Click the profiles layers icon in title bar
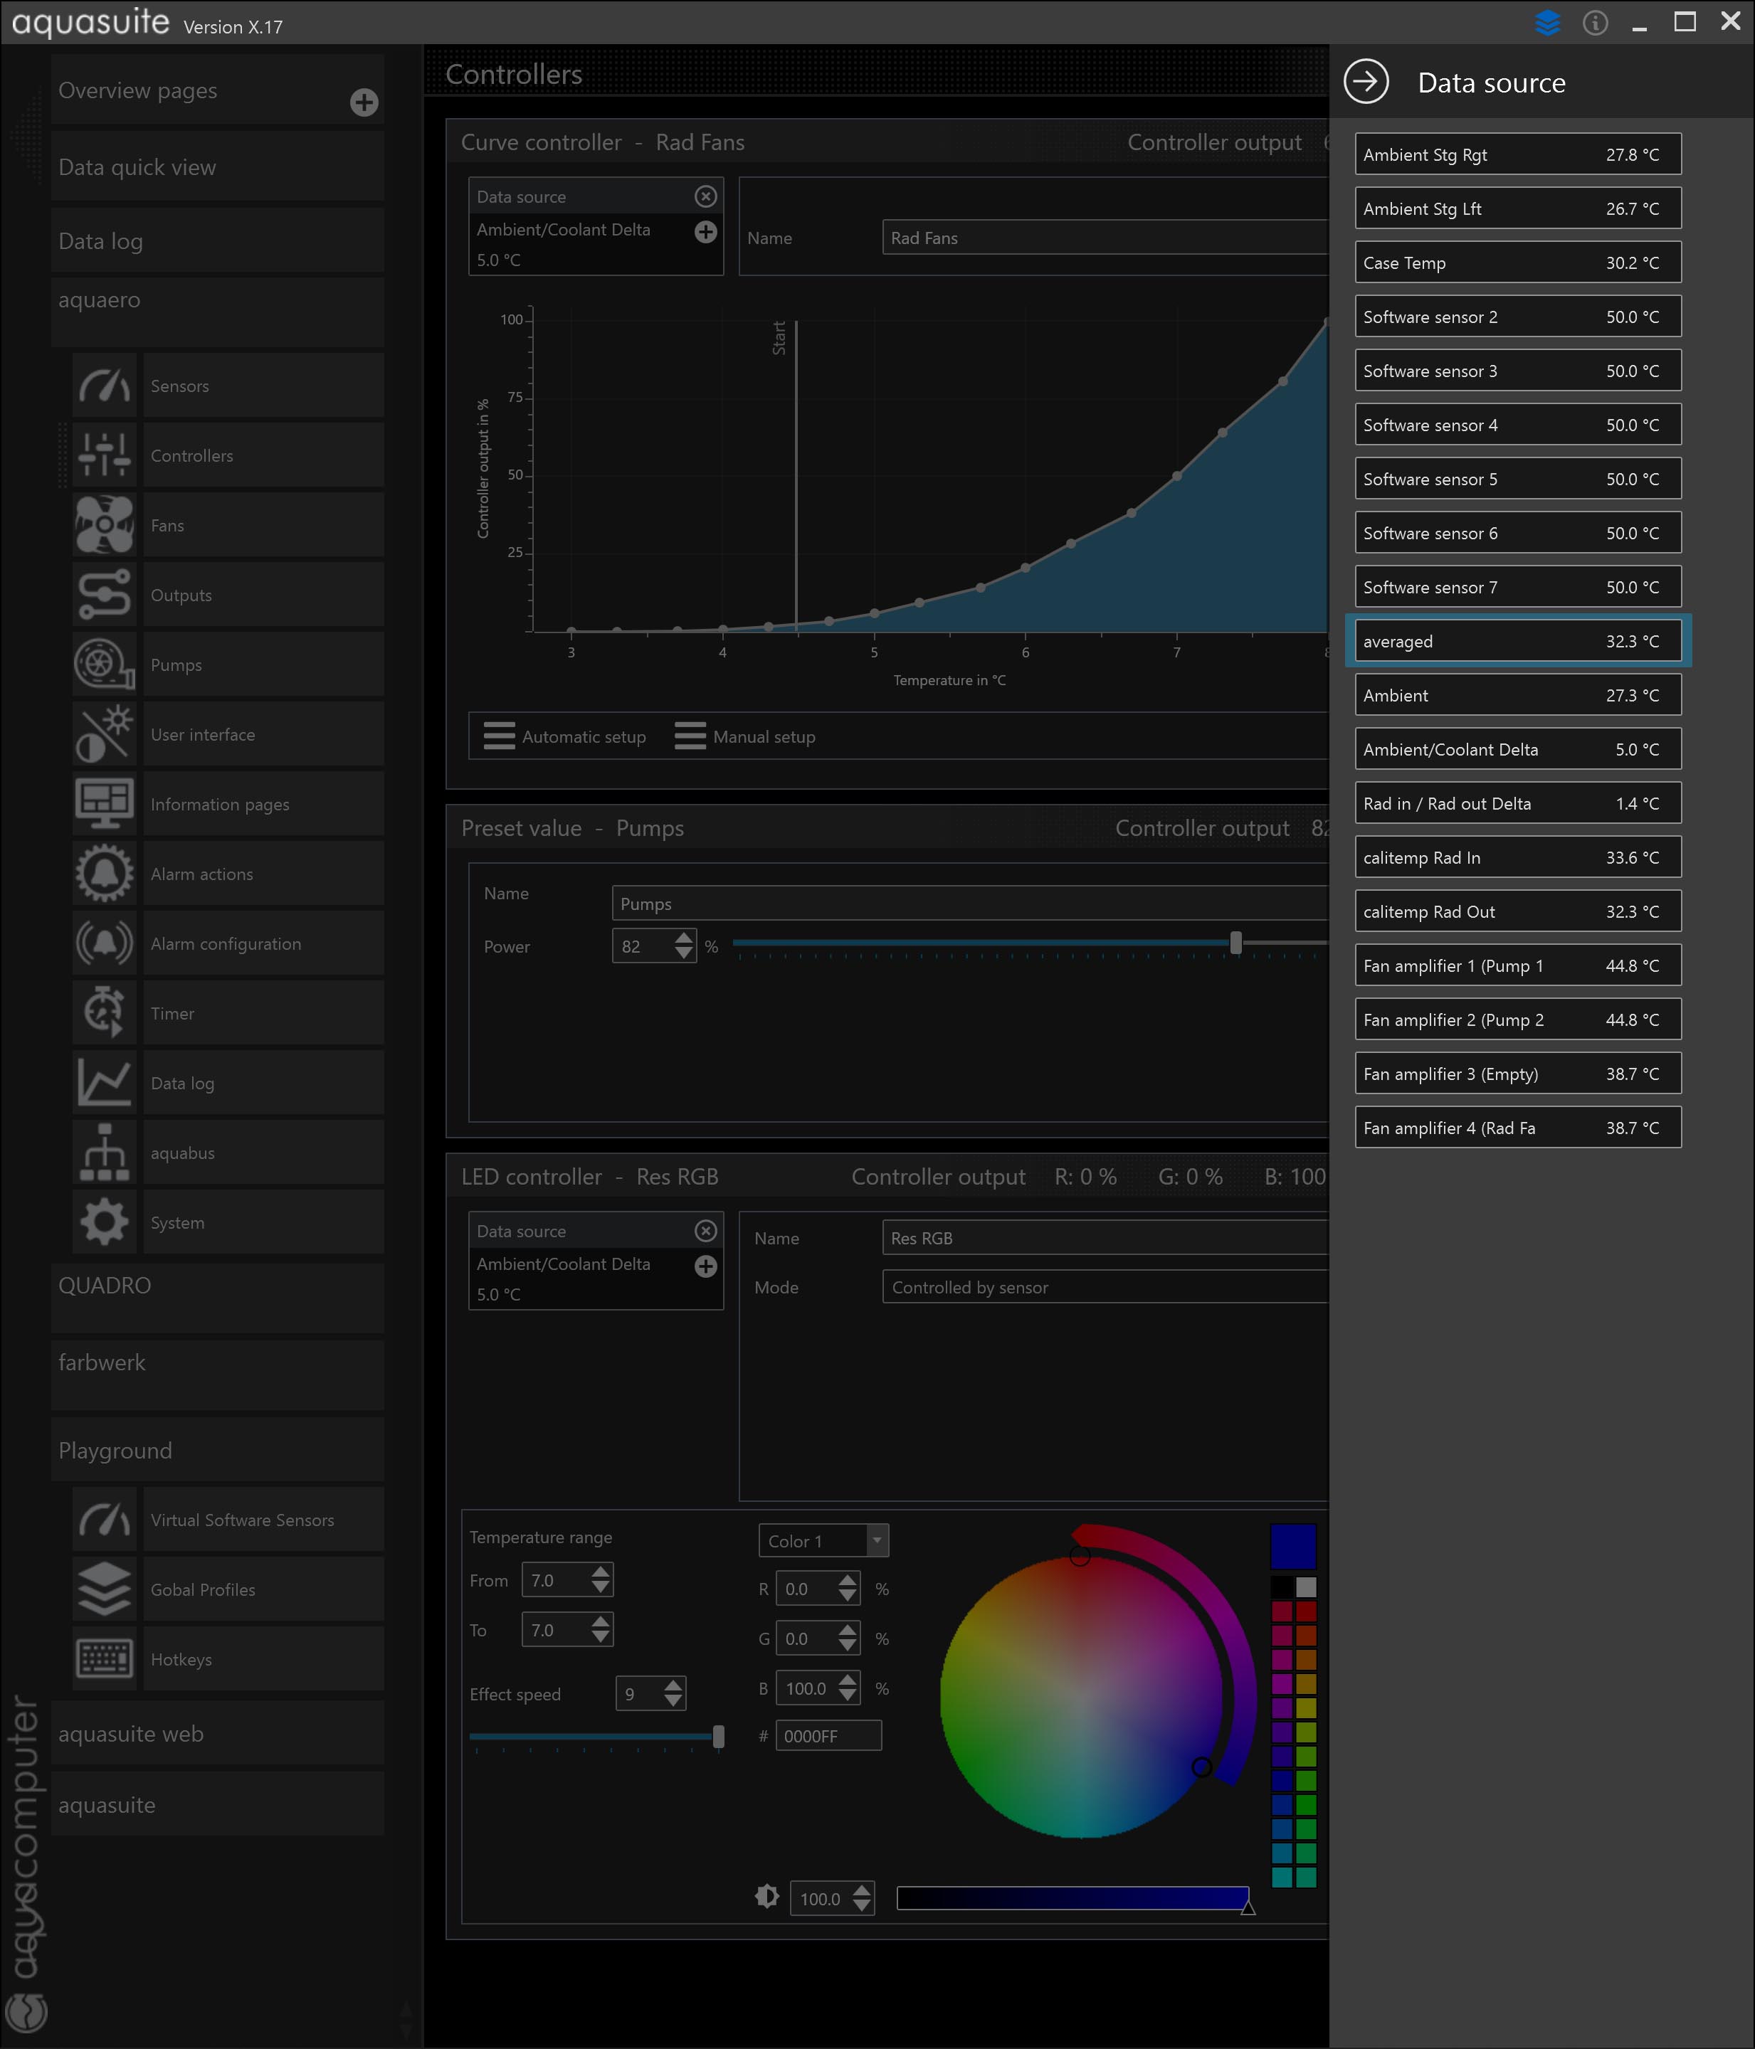This screenshot has height=2049, width=1755. coord(1547,22)
